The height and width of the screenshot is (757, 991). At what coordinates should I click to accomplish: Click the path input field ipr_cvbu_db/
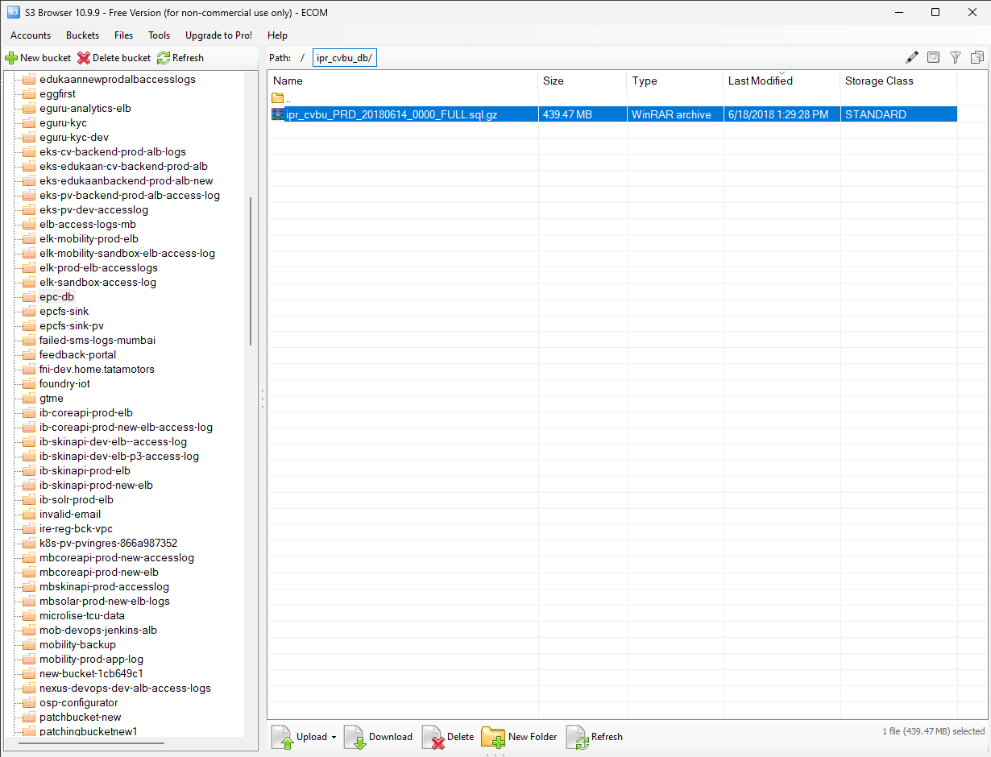tap(345, 58)
